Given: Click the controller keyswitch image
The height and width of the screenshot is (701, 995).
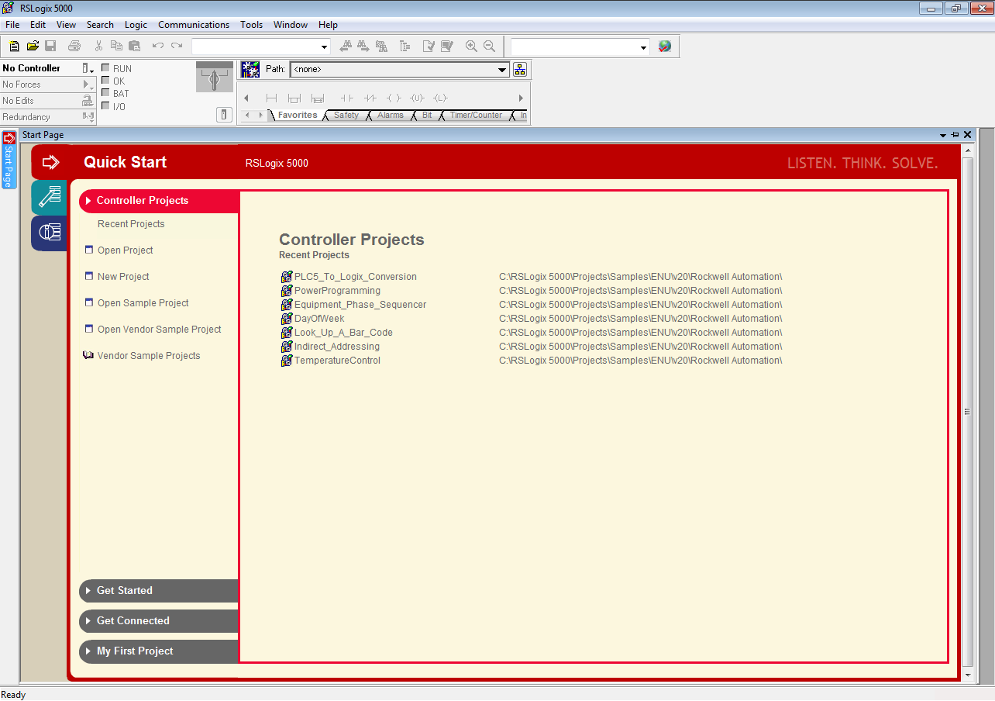Looking at the screenshot, I should [x=215, y=78].
